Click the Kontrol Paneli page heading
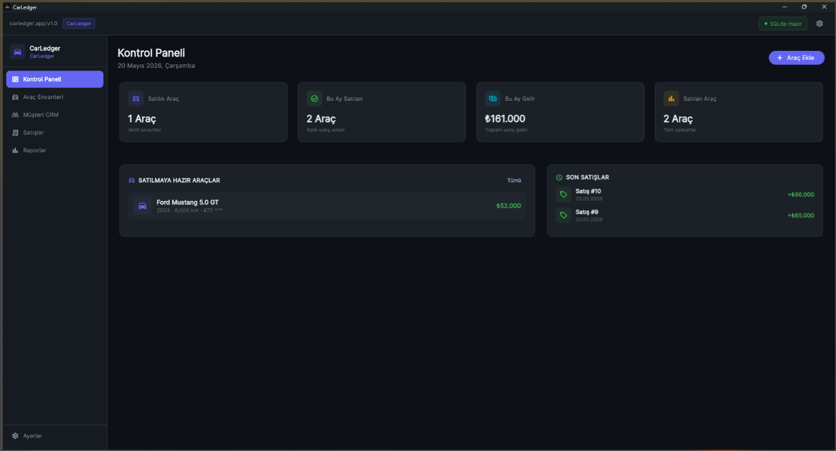Image resolution: width=836 pixels, height=451 pixels. 151,53
